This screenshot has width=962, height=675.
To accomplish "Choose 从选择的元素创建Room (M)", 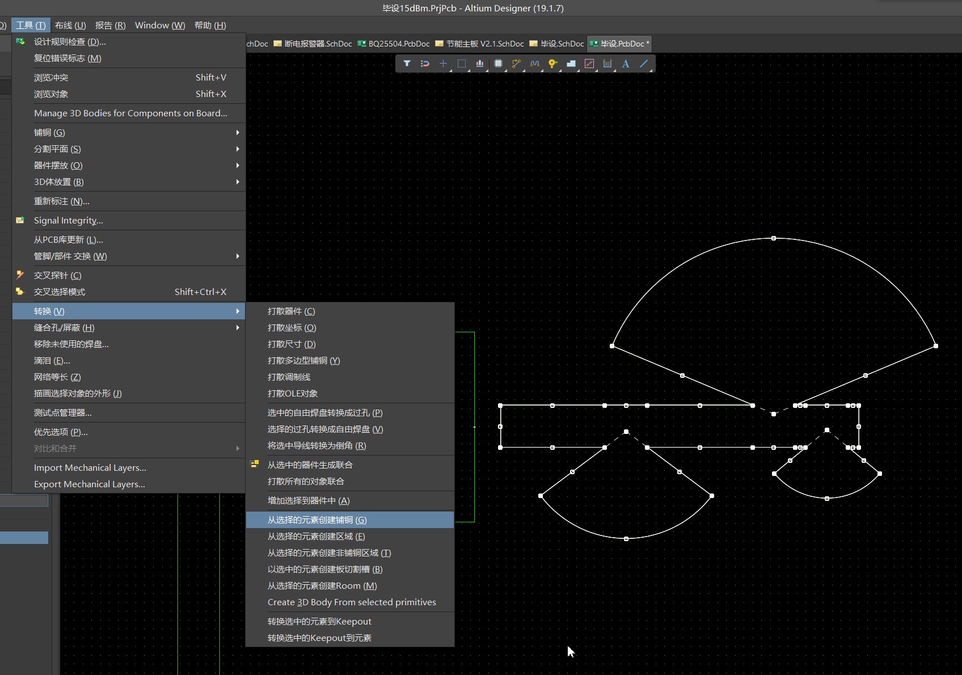I will click(350, 586).
